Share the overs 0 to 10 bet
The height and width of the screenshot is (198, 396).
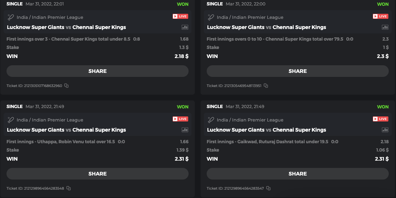(298, 71)
